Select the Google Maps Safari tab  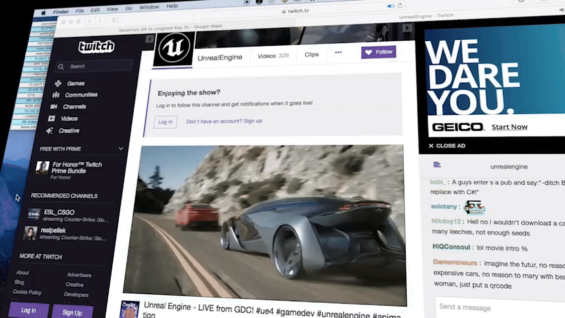[x=170, y=28]
